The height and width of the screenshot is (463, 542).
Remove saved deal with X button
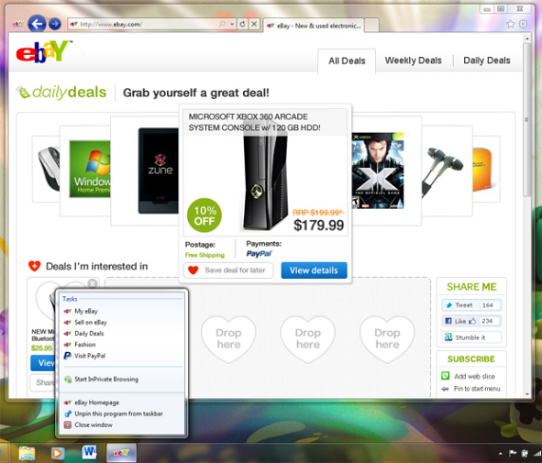coord(93,283)
